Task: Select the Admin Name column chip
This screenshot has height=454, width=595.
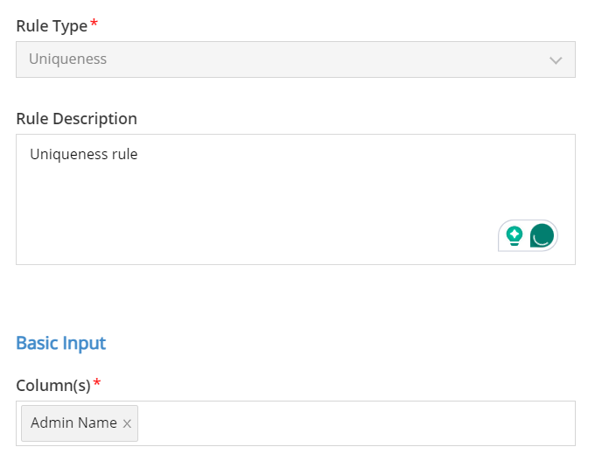Action: point(80,423)
